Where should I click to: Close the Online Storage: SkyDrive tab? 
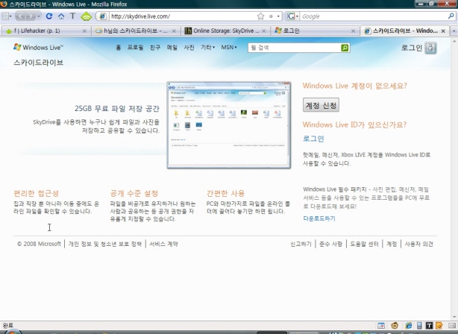[264, 31]
